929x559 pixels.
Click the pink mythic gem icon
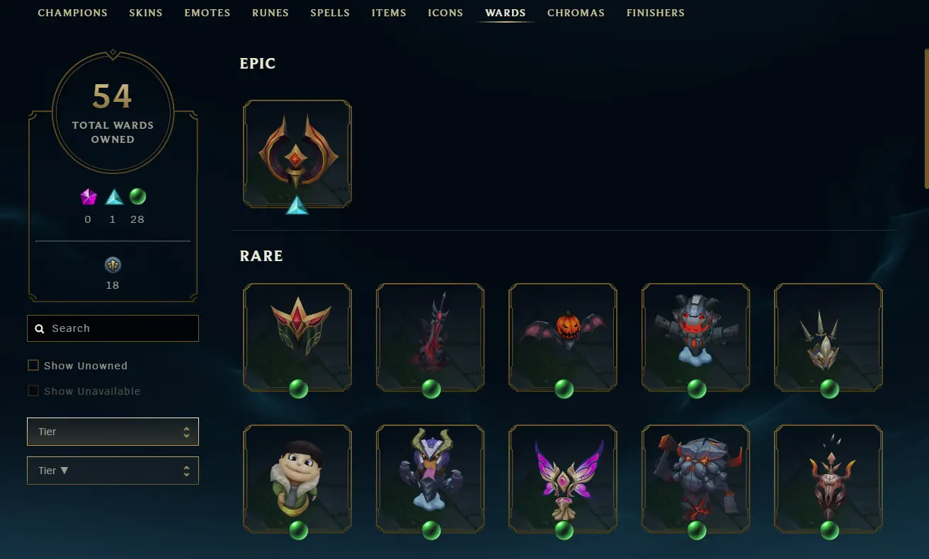point(89,197)
